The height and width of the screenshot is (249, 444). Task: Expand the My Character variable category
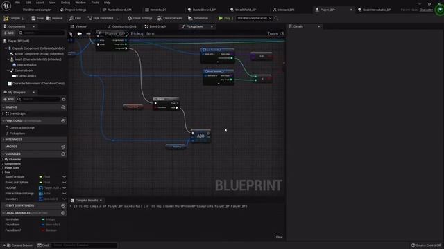[3, 160]
